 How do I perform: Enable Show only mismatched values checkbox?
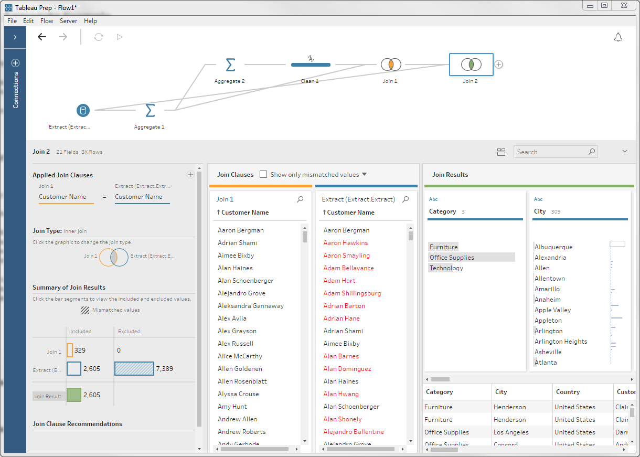pyautogui.click(x=263, y=174)
